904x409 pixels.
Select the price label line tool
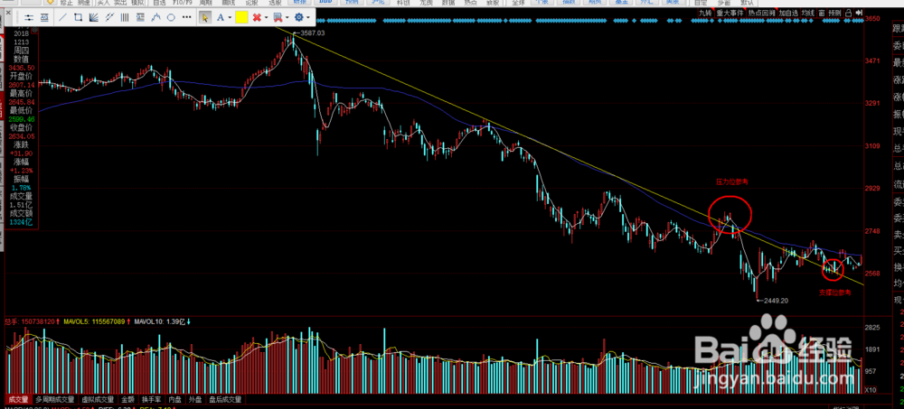click(44, 17)
